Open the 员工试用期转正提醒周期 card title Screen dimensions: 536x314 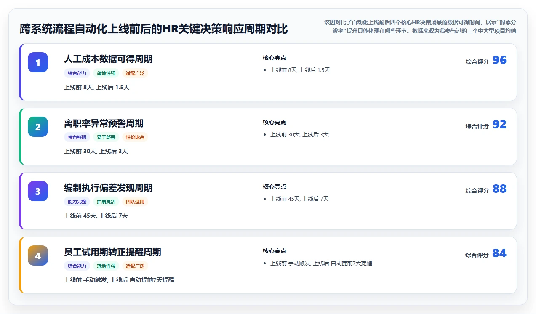(x=112, y=252)
